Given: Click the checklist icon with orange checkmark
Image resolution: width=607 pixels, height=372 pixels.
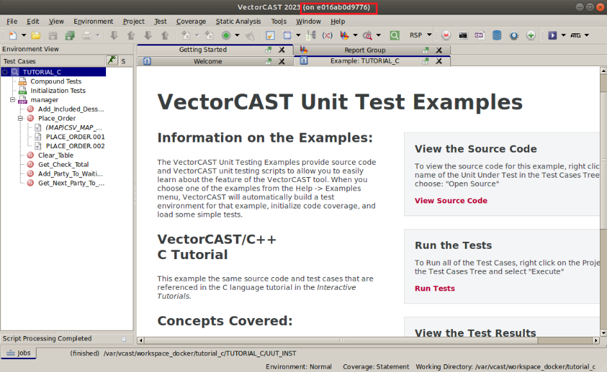Looking at the screenshot, I should [x=270, y=35].
